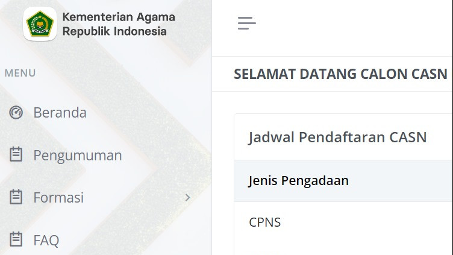This screenshot has width=453, height=255.
Task: Toggle the sidebar with the hamburger icon
Action: [x=246, y=24]
